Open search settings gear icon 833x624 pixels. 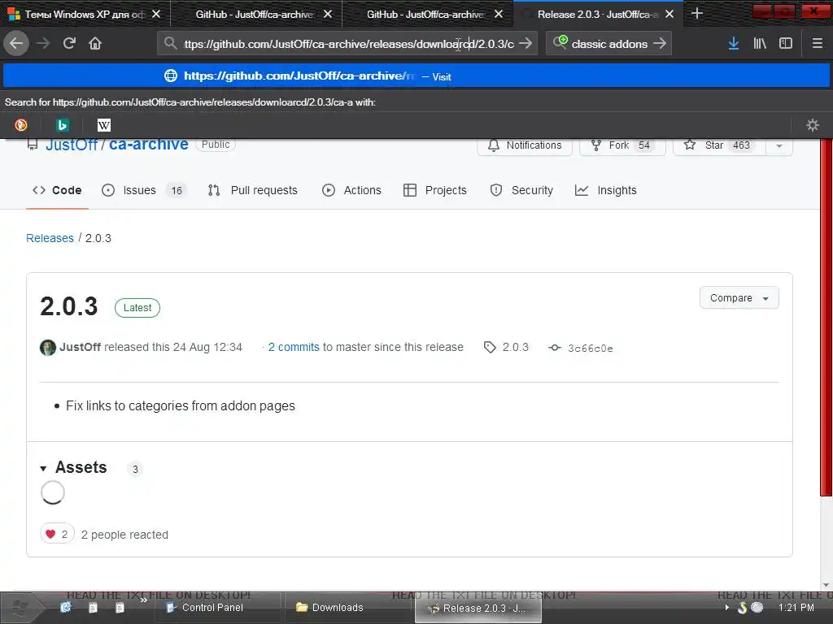tap(813, 125)
